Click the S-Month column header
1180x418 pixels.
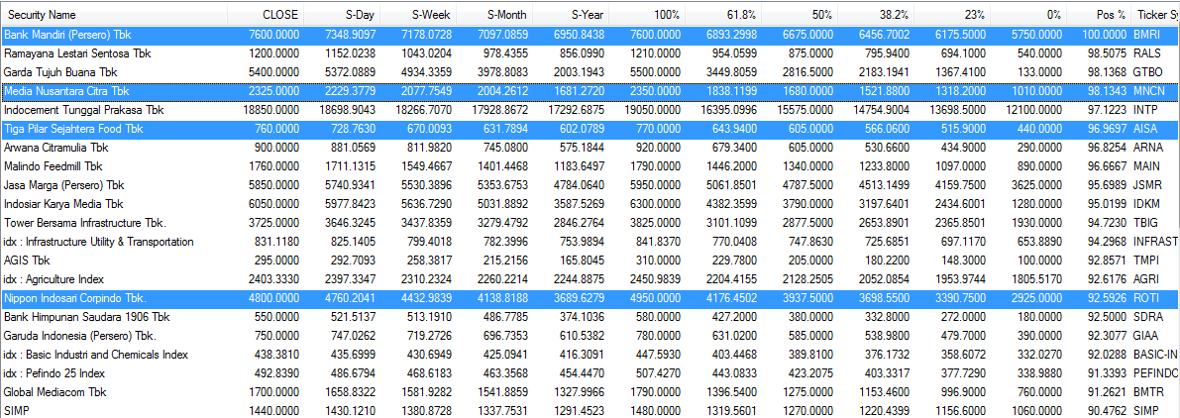tap(494, 14)
